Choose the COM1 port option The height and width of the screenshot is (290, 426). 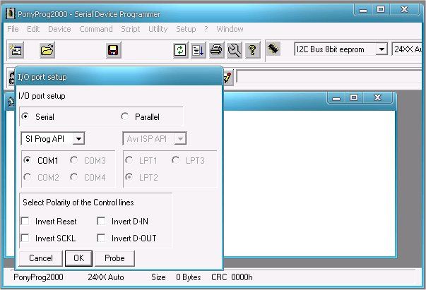27,160
